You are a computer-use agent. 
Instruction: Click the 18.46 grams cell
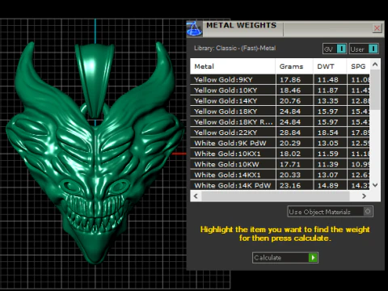tap(294, 90)
